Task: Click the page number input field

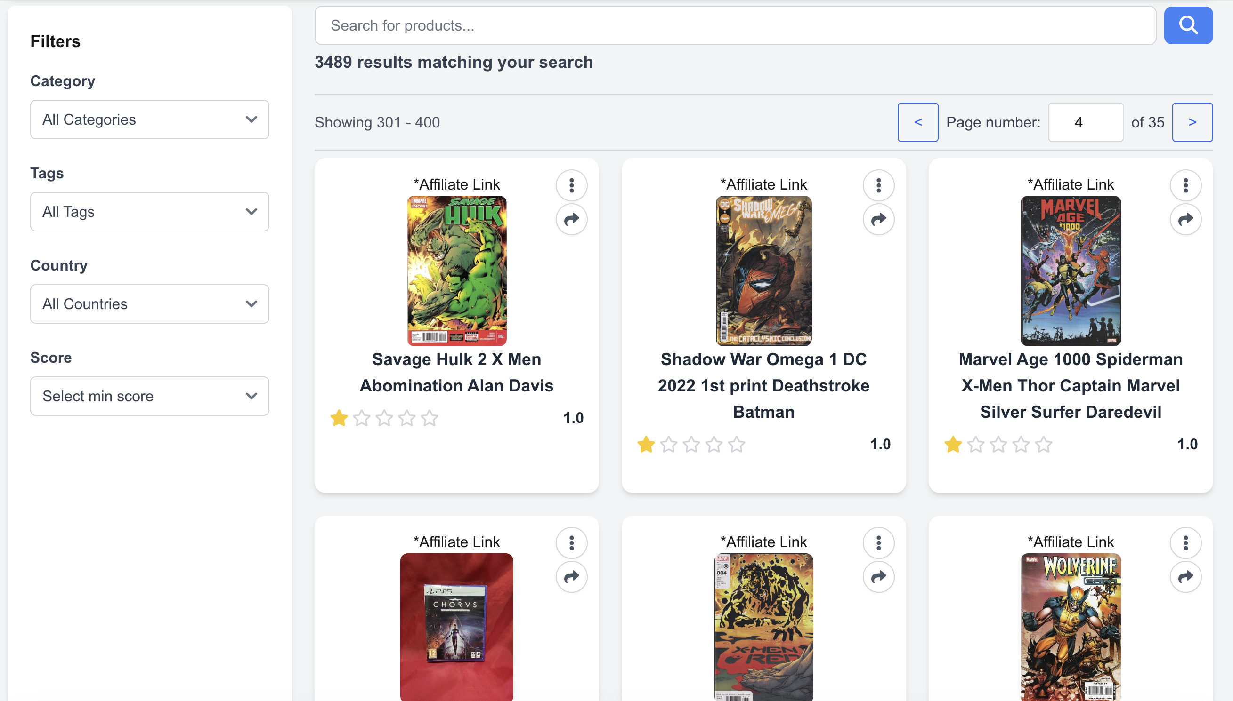Action: [1086, 122]
